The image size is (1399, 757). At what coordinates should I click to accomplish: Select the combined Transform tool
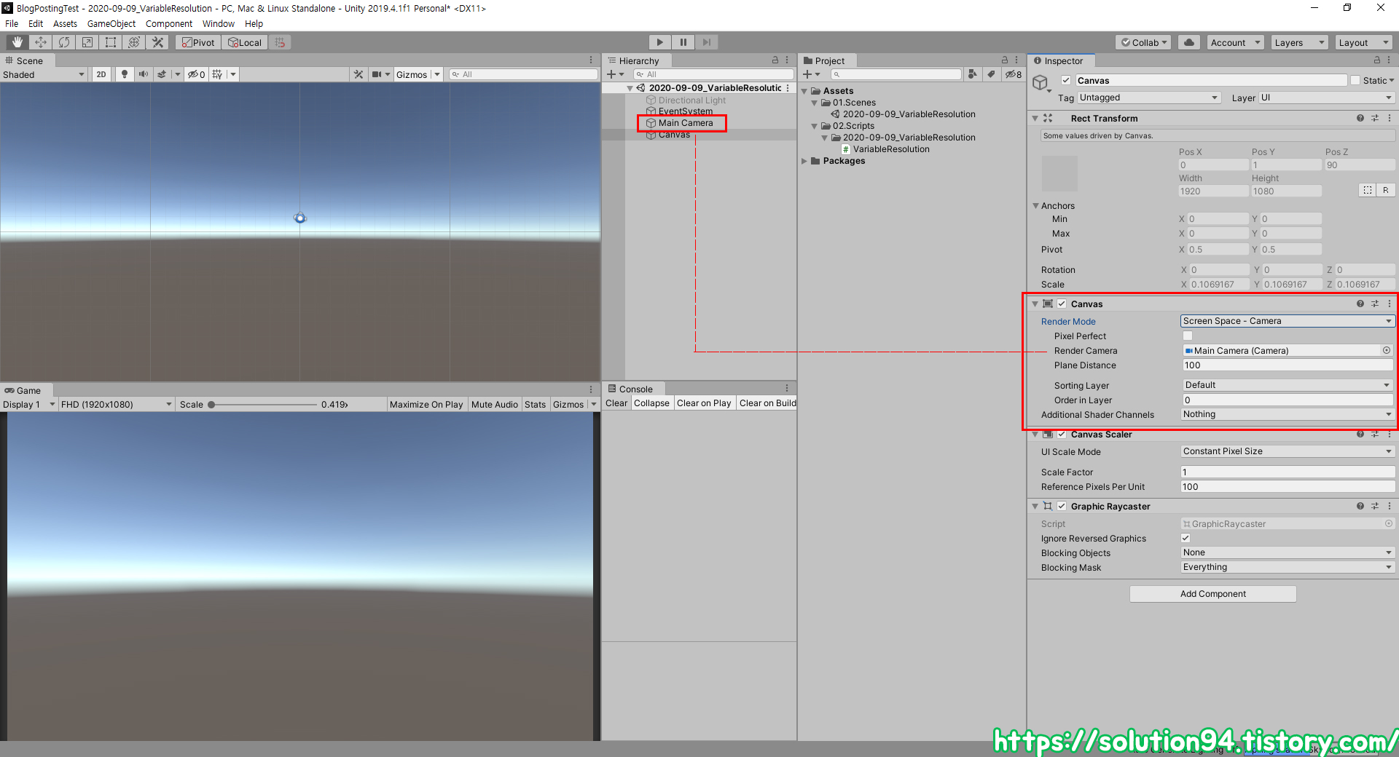(134, 42)
